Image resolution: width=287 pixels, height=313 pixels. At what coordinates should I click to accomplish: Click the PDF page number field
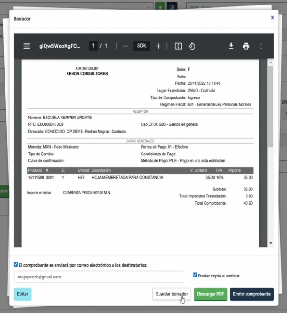pos(93,46)
